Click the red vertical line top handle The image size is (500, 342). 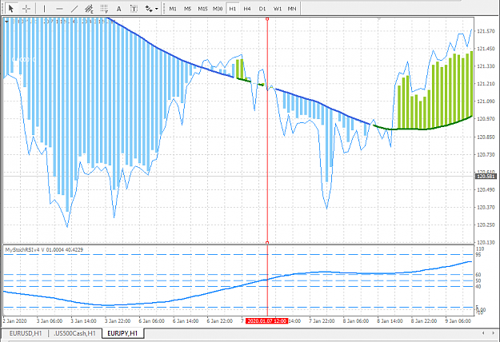pyautogui.click(x=267, y=19)
